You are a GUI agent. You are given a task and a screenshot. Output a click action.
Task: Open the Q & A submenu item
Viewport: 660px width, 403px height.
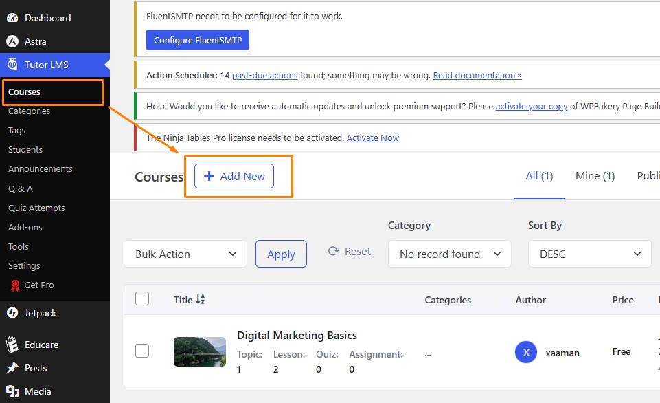point(21,189)
